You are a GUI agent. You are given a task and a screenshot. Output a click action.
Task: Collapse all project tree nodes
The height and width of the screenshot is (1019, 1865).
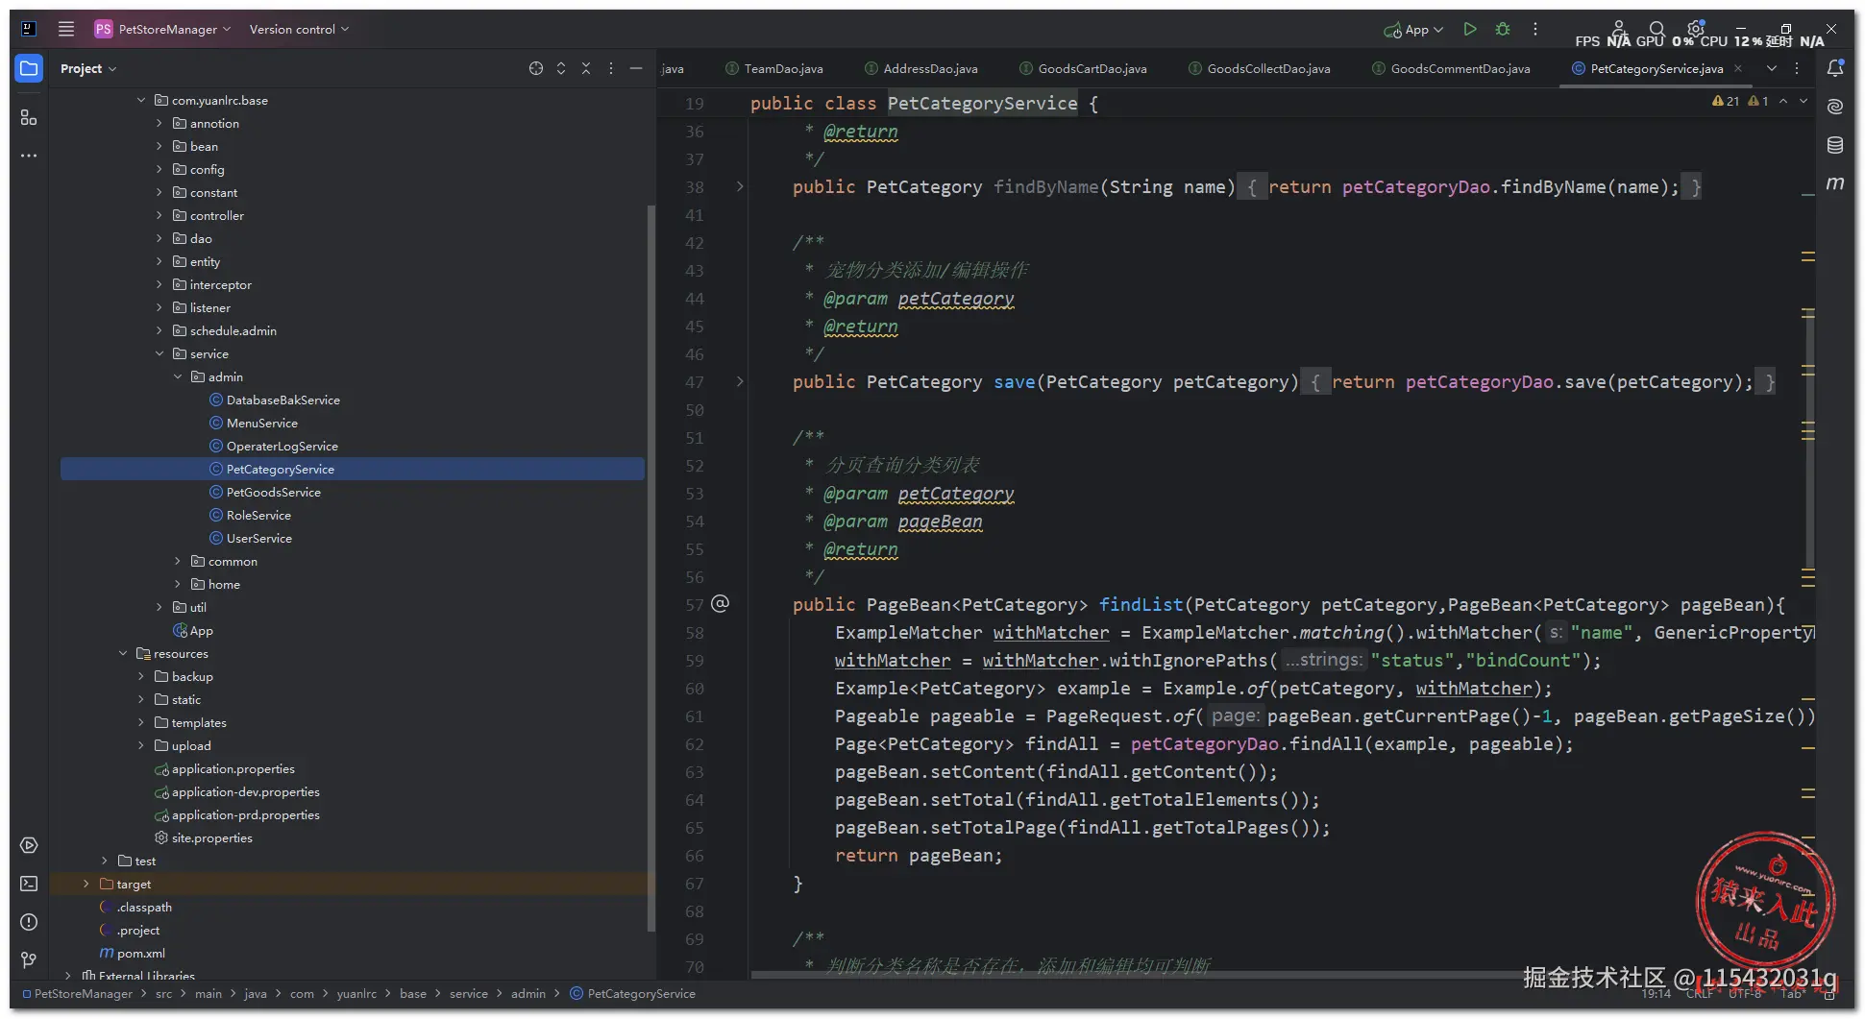pos(586,68)
